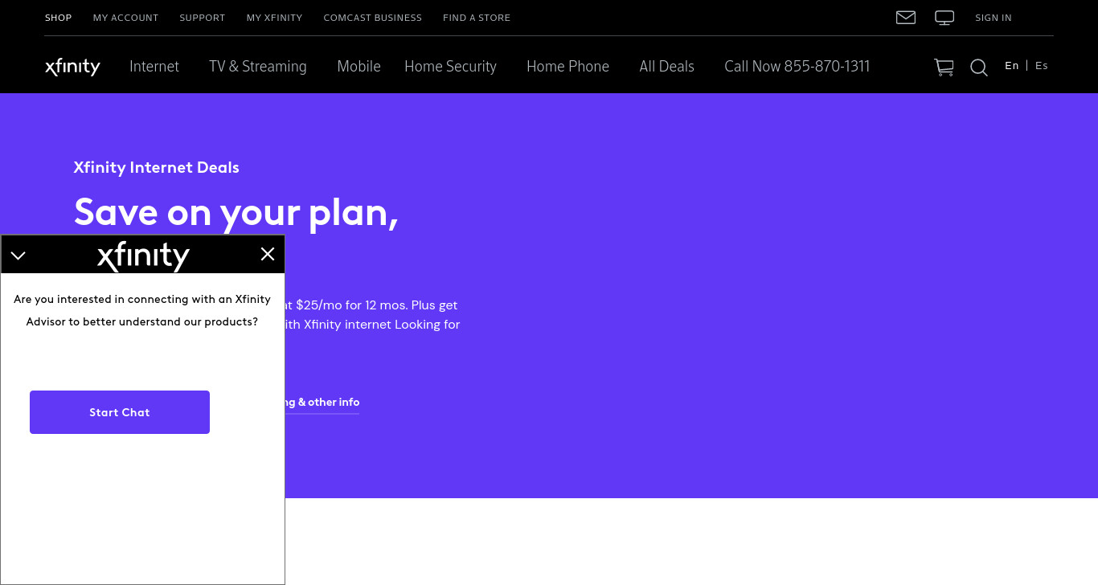Screen dimensions: 1098x585
Task: Click the Xfinity Internet Deals heading
Action: coord(157,168)
